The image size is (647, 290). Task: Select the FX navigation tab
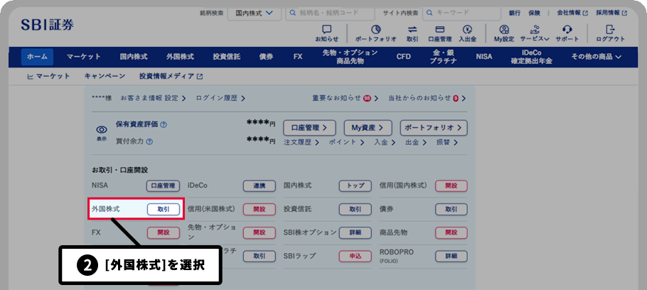click(x=298, y=57)
